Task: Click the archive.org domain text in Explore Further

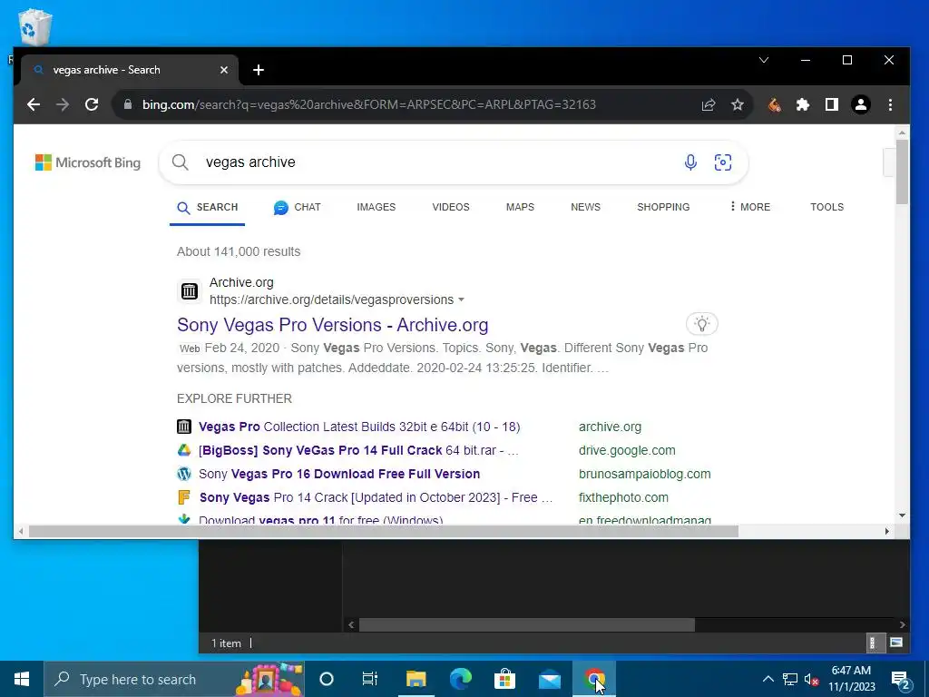Action: (610, 427)
